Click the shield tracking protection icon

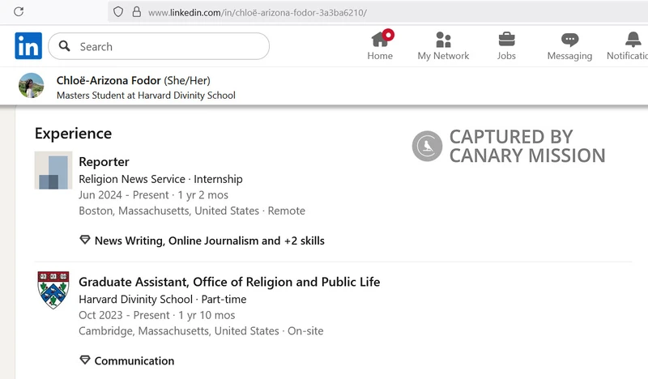pyautogui.click(x=118, y=12)
